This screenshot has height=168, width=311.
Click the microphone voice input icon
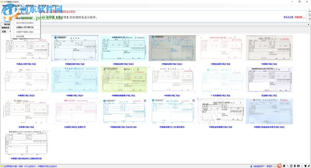(295, 166)
